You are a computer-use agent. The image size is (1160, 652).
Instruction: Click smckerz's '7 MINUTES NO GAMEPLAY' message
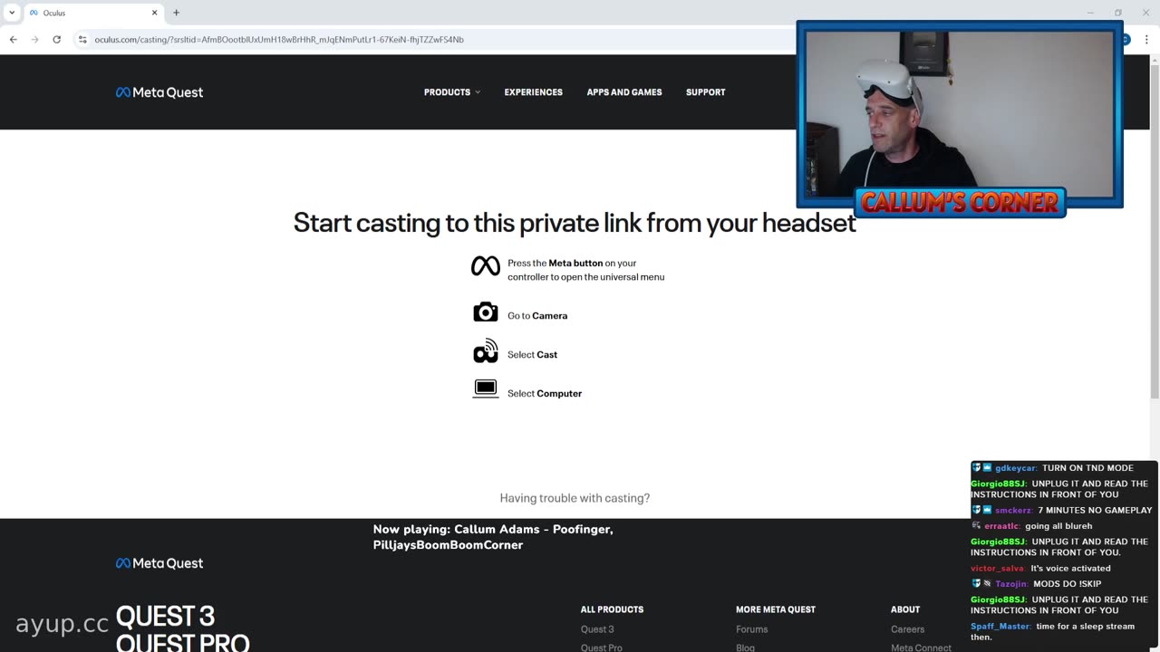point(1095,511)
